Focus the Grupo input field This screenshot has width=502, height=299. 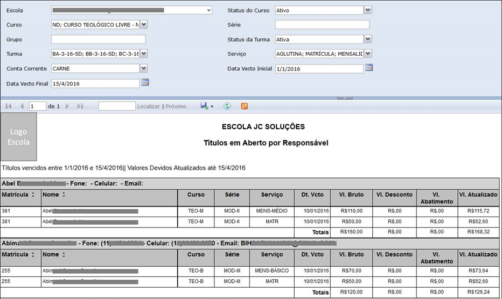(98, 39)
